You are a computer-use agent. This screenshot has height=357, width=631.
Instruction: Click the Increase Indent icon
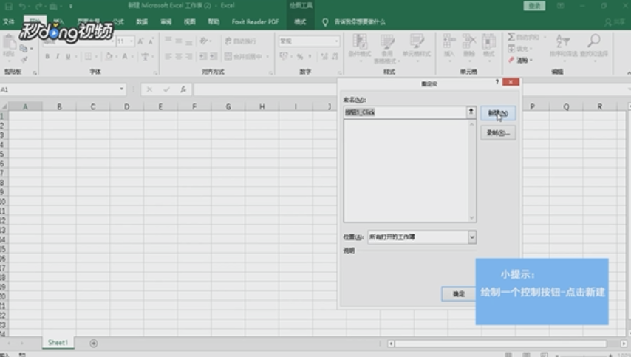(x=214, y=56)
